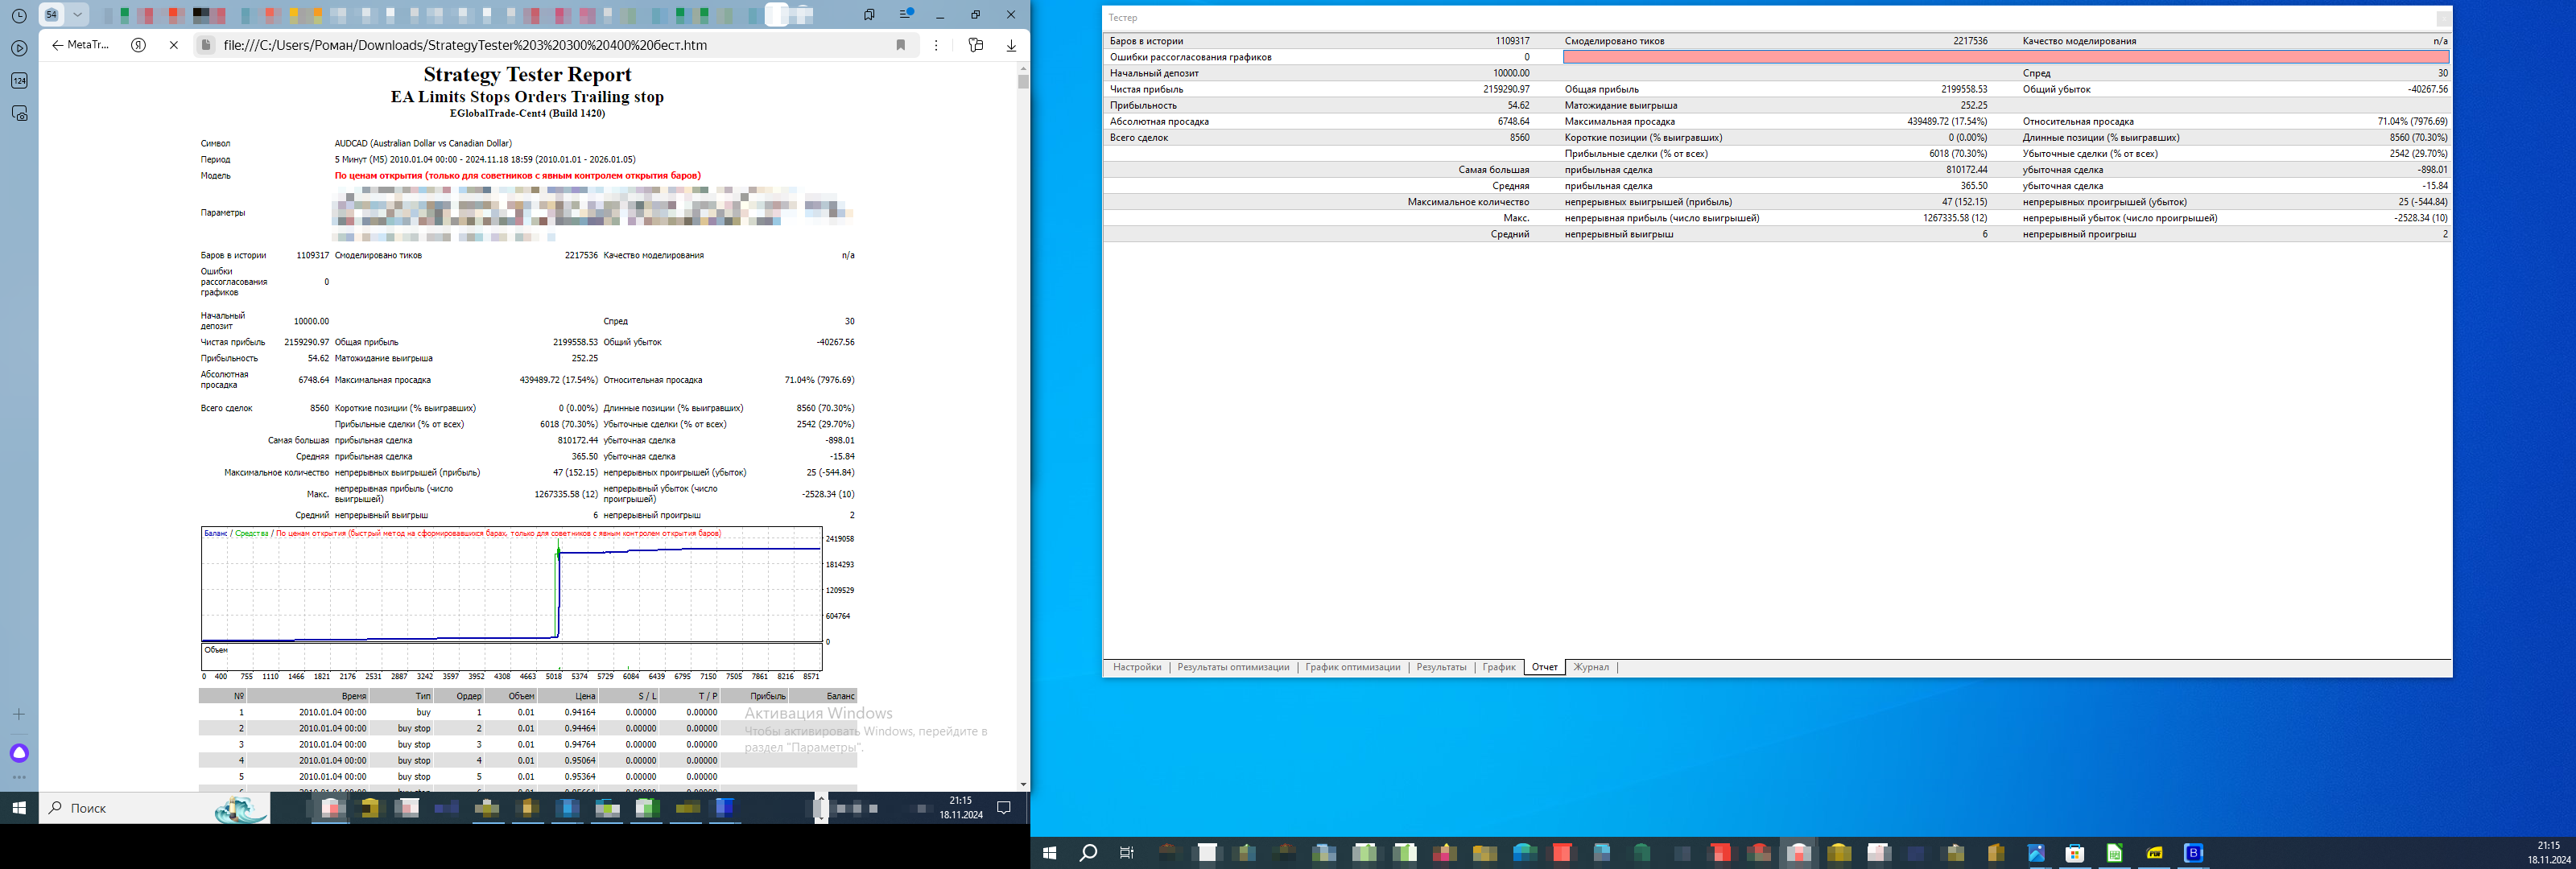Open the browser menu with blue dot

pyautogui.click(x=906, y=14)
